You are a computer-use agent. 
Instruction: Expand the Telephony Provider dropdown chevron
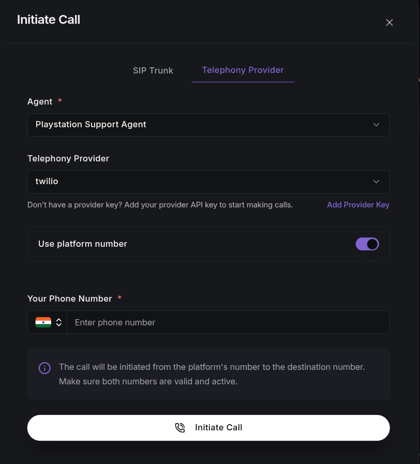pyautogui.click(x=376, y=182)
